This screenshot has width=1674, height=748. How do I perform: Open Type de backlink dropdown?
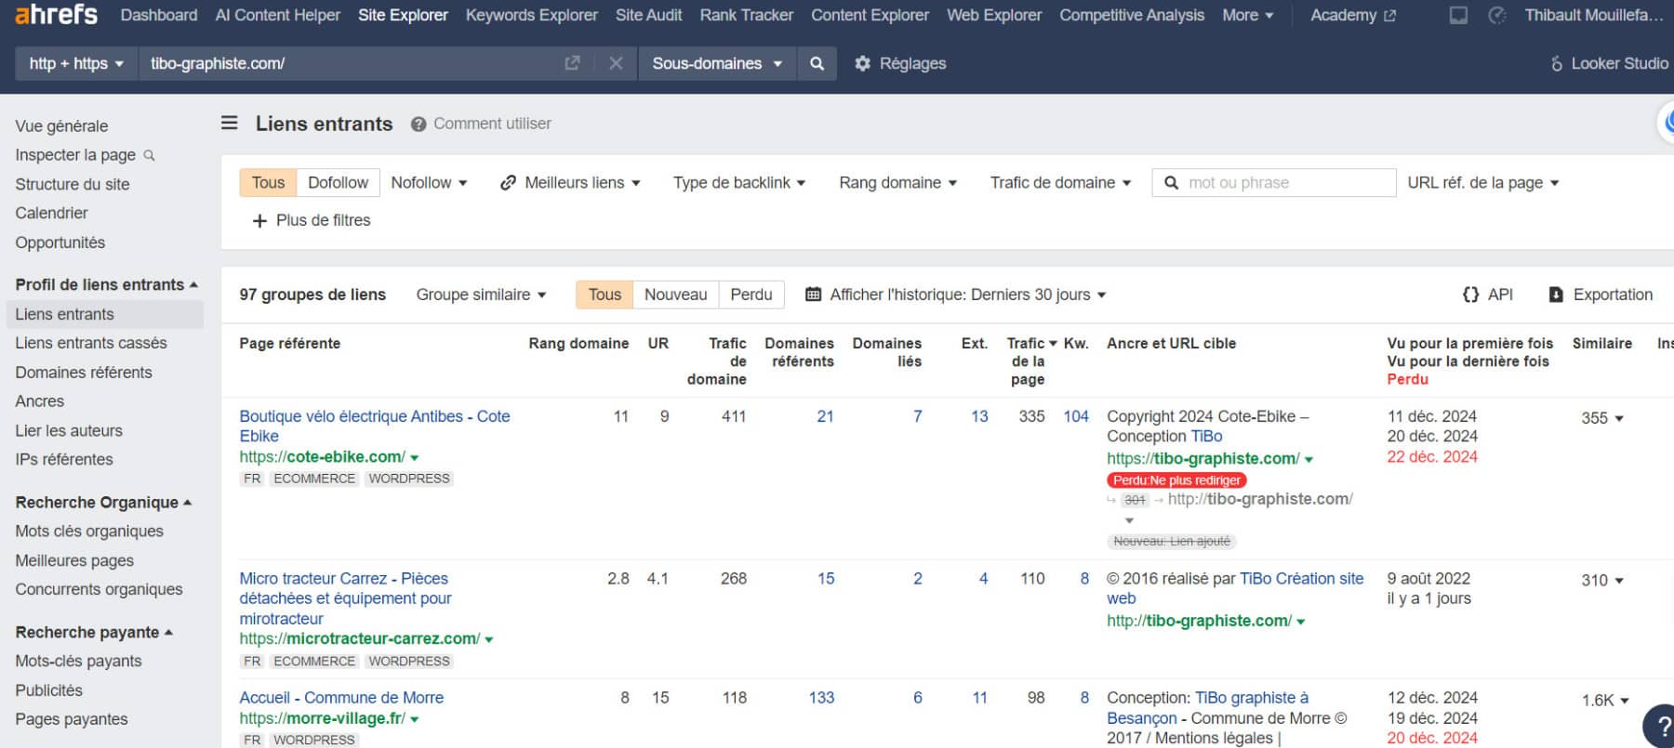(739, 182)
